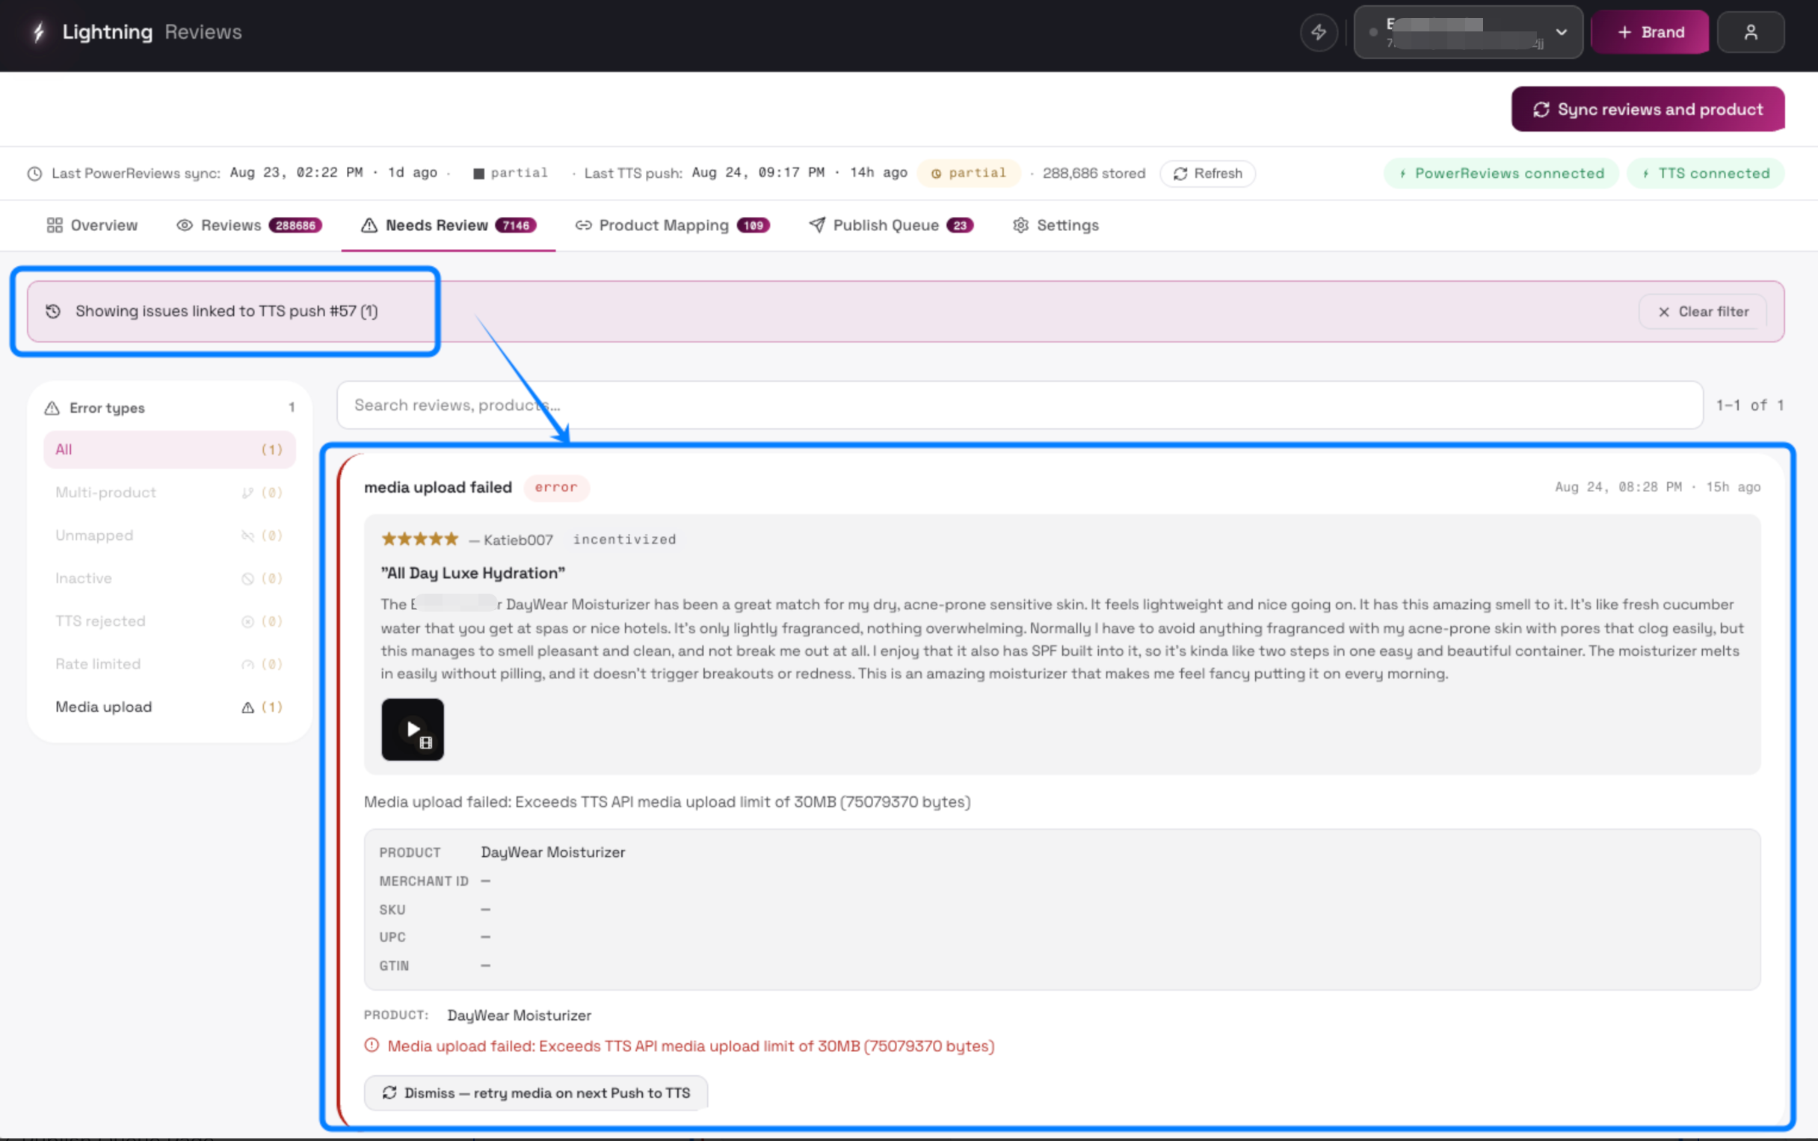Click the TTS connected badge

(x=1706, y=173)
